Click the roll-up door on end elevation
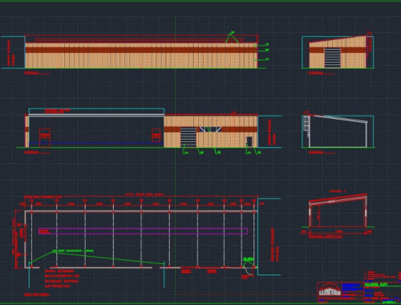The image size is (401, 305). pyautogui.click(x=333, y=58)
